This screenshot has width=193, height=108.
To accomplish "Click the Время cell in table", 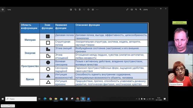I will 30,79.
